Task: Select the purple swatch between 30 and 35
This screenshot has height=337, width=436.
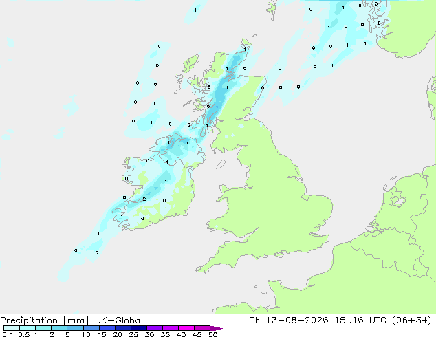Action: coord(154,328)
